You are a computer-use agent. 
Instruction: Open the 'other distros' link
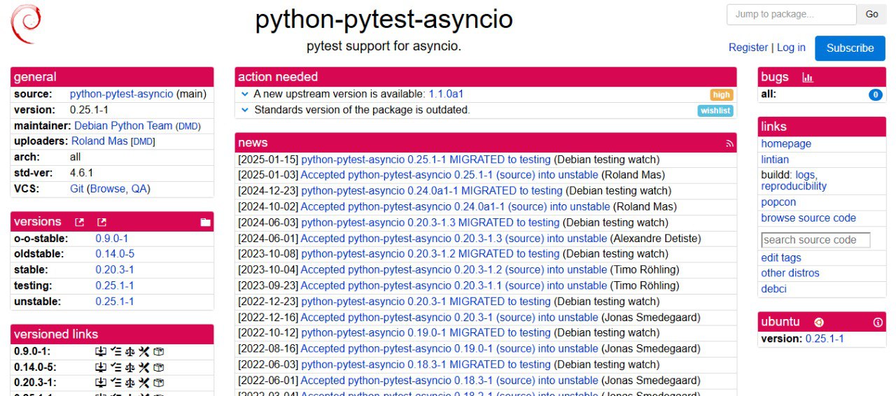tap(790, 273)
